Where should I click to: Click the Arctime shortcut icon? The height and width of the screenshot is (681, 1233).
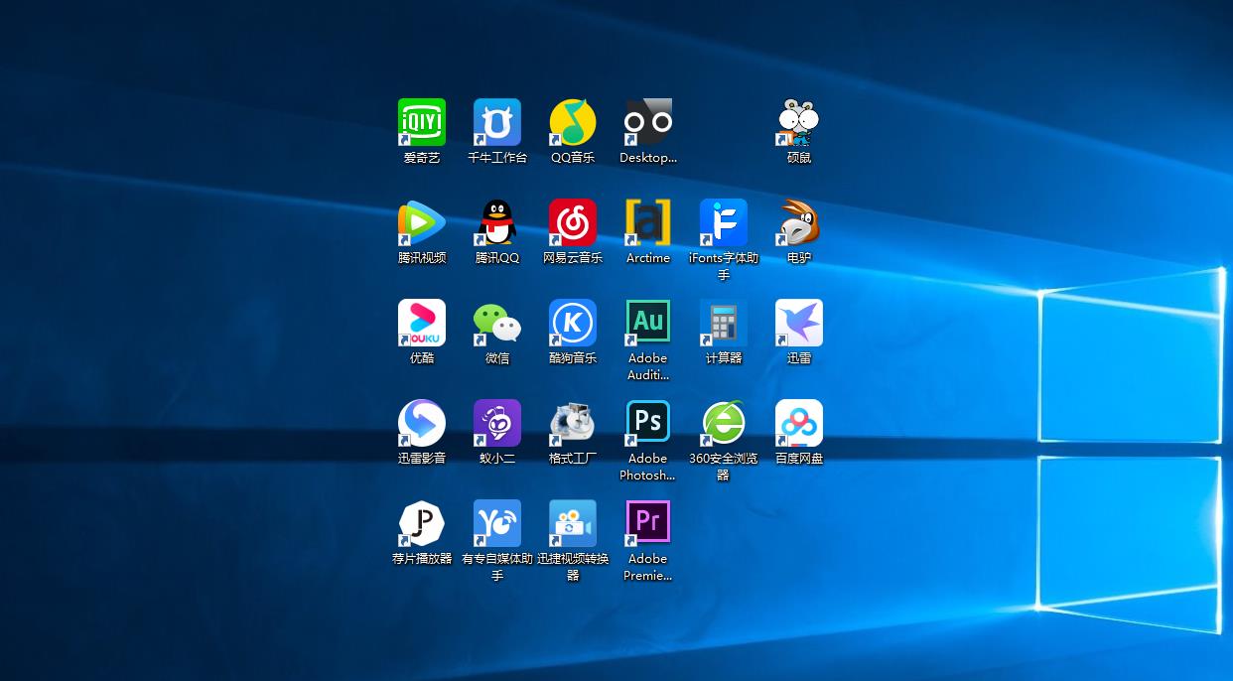[648, 222]
